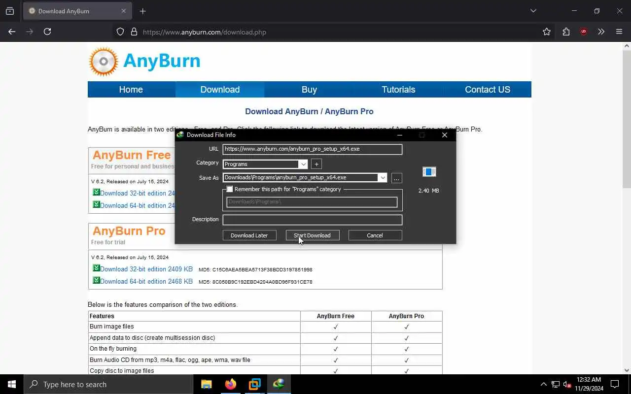Click the taskbar search box
The width and height of the screenshot is (631, 394).
[108, 384]
